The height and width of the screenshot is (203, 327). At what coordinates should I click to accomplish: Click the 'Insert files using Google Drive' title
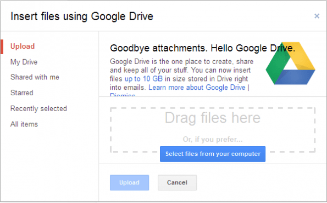(82, 16)
